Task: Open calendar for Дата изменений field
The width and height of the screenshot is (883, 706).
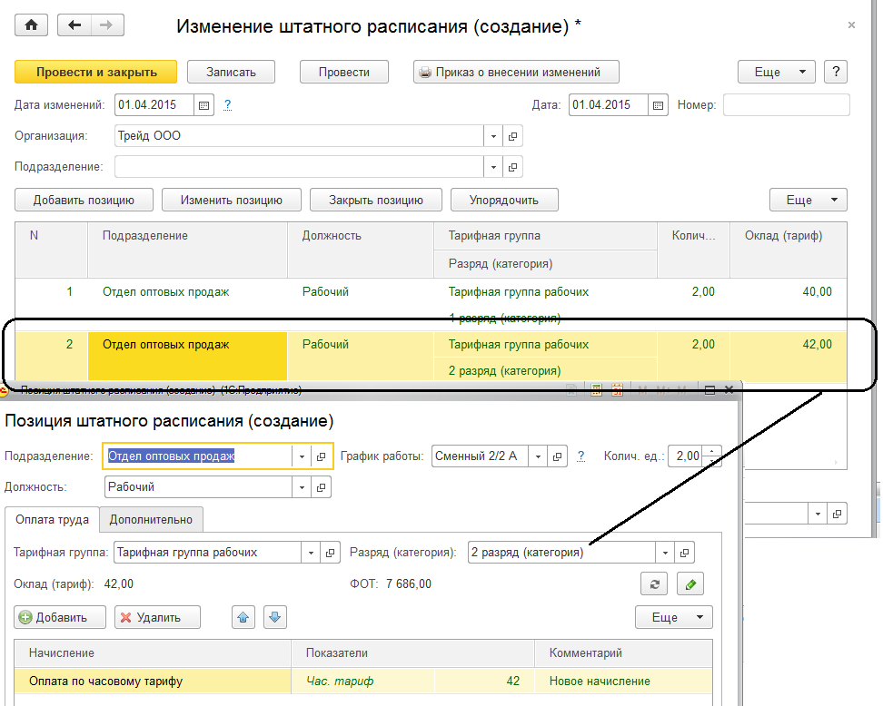Action: [x=203, y=105]
